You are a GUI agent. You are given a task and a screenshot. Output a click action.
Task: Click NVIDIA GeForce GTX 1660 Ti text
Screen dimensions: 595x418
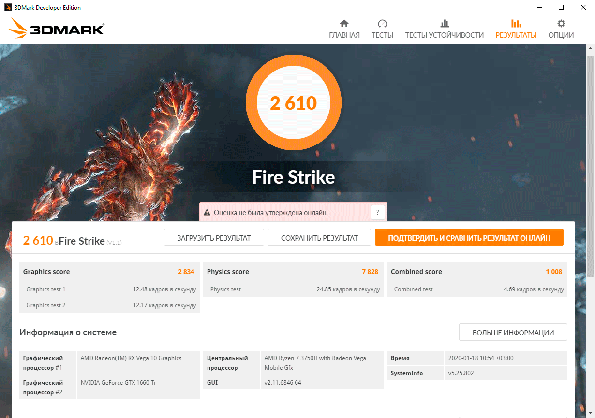tap(118, 383)
